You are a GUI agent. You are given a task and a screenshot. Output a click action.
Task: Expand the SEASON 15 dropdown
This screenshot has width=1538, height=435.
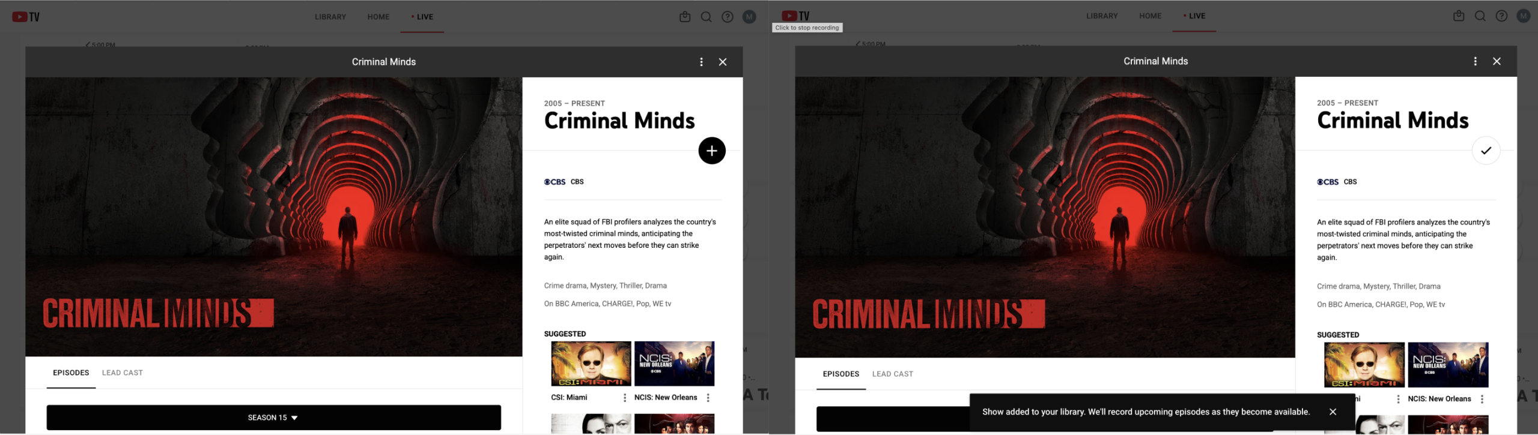click(x=273, y=418)
